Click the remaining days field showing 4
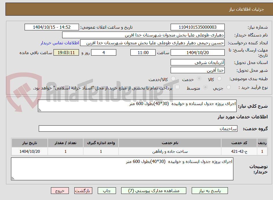The height and width of the screenshot is (200, 273). (104, 52)
